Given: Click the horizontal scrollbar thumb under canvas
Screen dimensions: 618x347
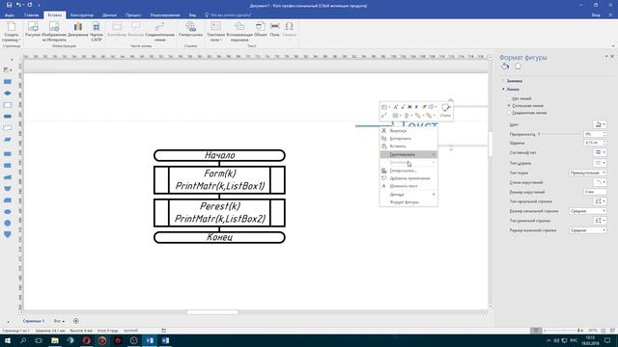Looking at the screenshot, I should (212, 312).
